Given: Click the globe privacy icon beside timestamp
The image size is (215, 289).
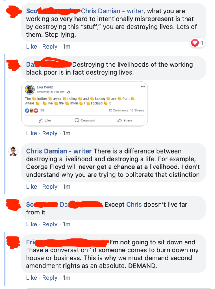Looking at the screenshot, I should coord(68,92).
